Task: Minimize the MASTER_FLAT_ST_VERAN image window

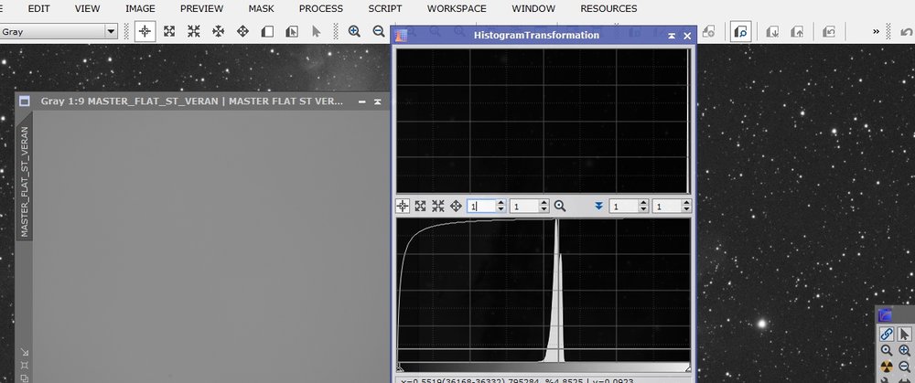Action: tap(361, 101)
